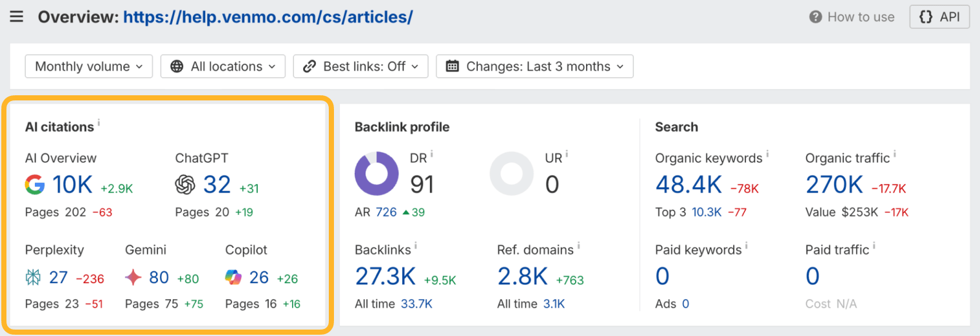The width and height of the screenshot is (980, 336).
Task: Click the info icon next to UR
Action: 566,154
